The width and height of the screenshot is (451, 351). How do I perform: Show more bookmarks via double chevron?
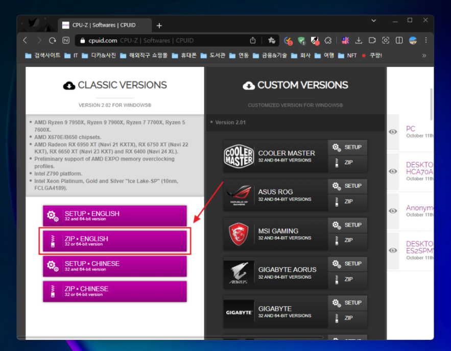[424, 56]
